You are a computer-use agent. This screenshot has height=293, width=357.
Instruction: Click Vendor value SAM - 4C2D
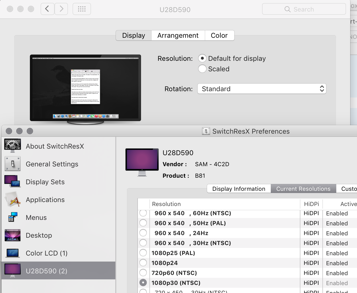(212, 164)
